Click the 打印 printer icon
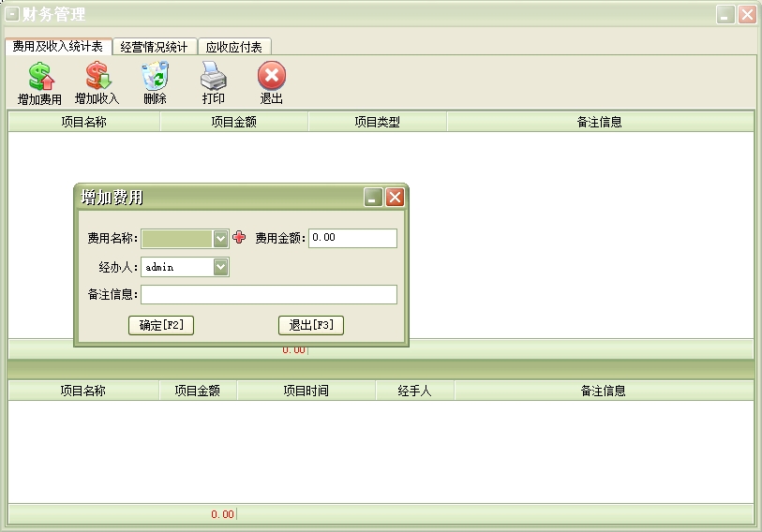The height and width of the screenshot is (532, 762). point(213,77)
